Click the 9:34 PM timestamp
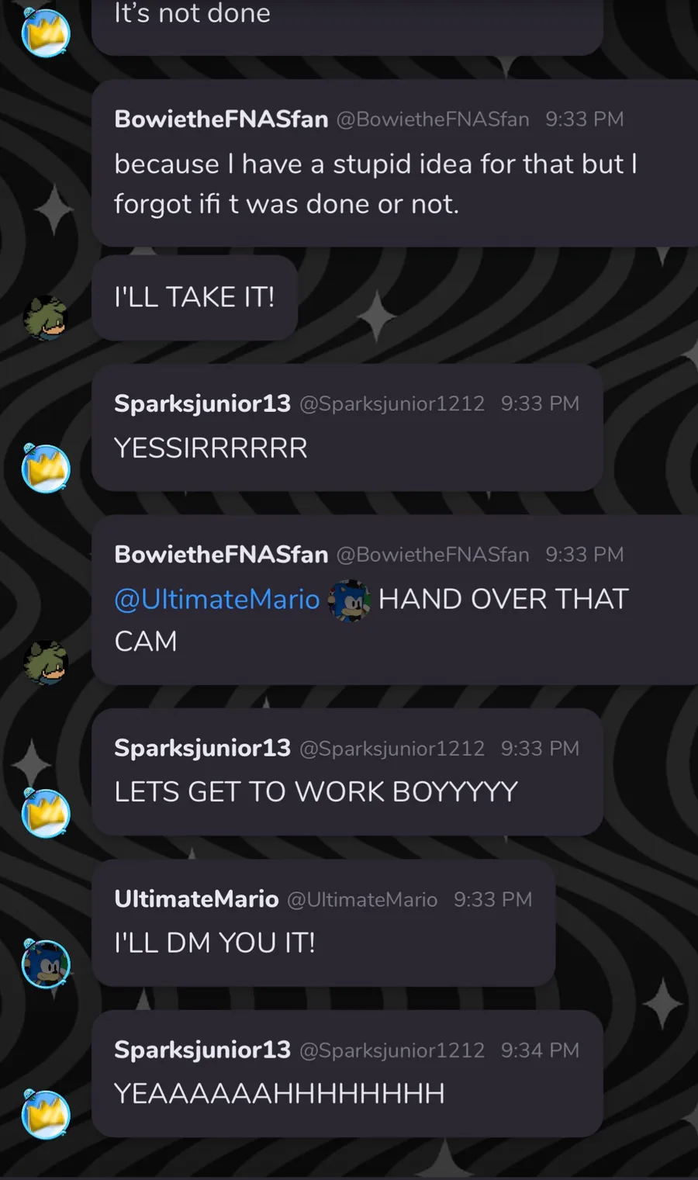Image resolution: width=698 pixels, height=1180 pixels. coord(540,1050)
